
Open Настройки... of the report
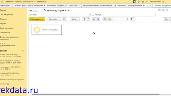(x=54, y=19)
